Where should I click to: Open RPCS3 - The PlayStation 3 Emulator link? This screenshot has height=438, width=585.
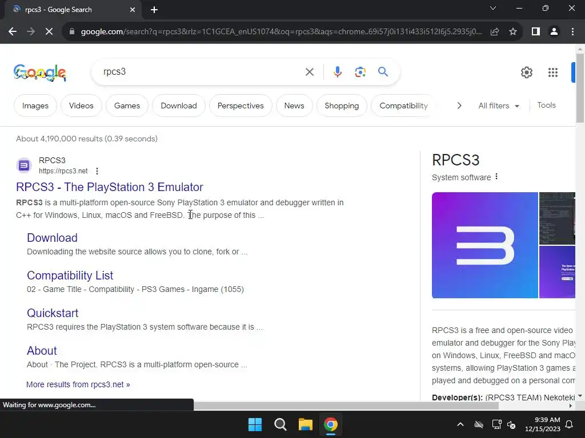click(110, 187)
